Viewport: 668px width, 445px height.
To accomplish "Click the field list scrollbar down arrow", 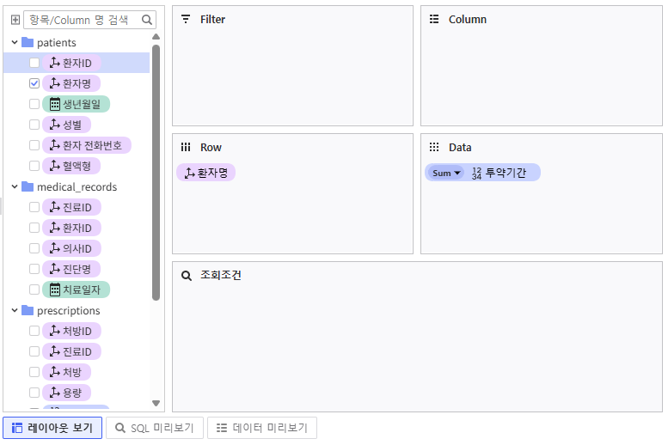I will (156, 403).
